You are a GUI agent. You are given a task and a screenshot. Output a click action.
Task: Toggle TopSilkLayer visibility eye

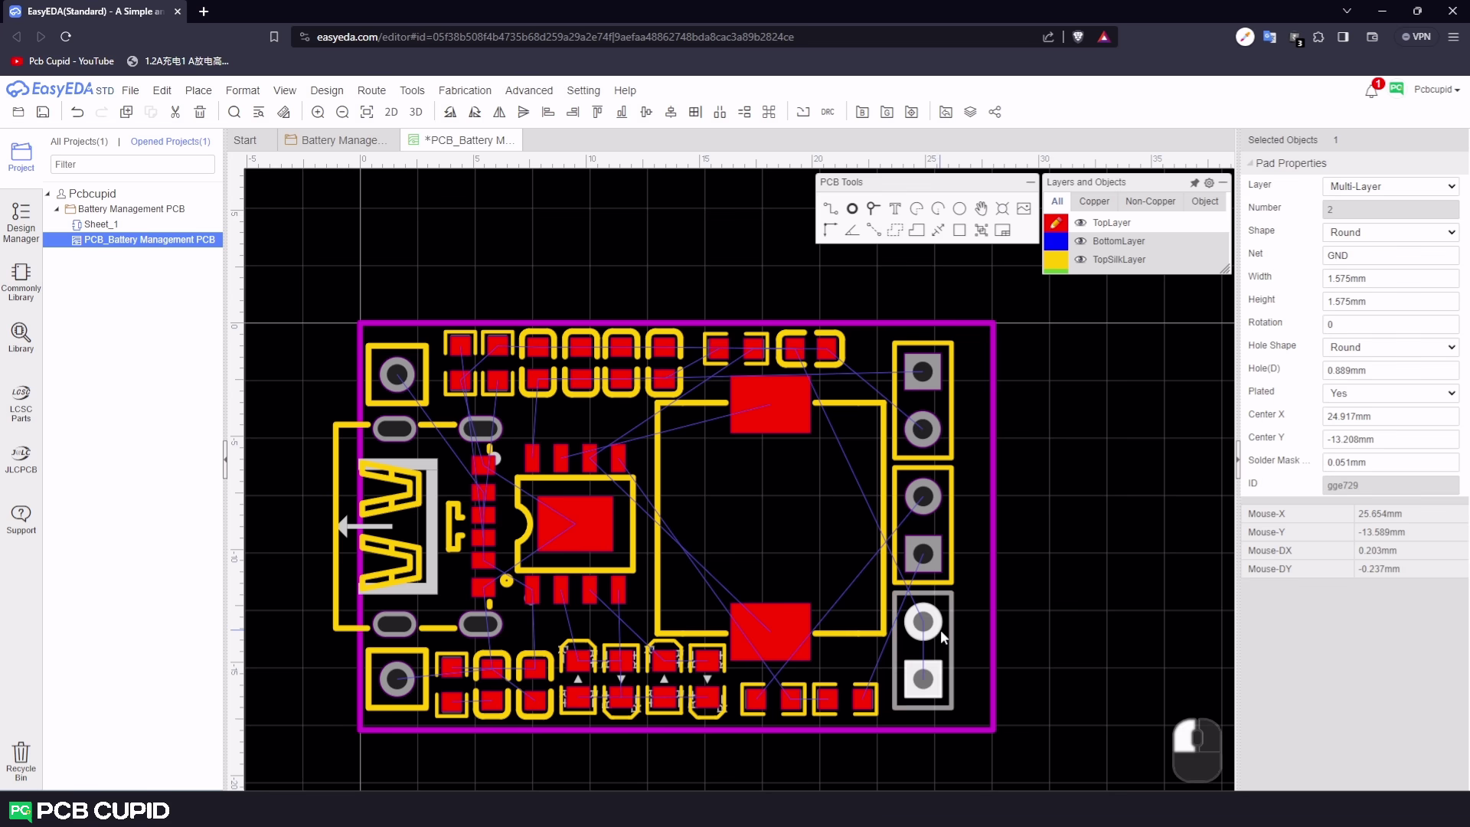[x=1080, y=260]
